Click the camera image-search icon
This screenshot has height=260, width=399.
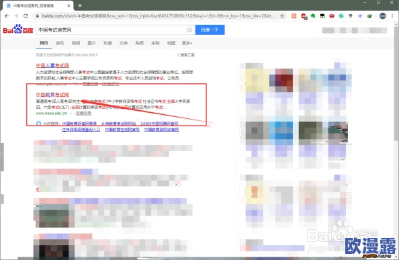(189, 30)
